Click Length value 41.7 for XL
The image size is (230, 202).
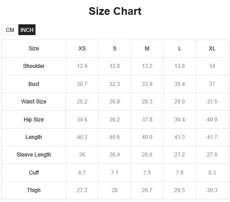[x=212, y=137]
